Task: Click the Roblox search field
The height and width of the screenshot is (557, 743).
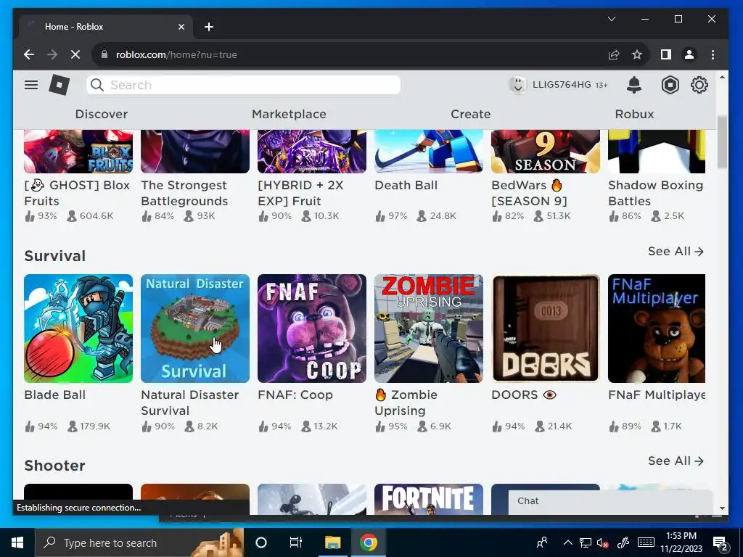Action: (244, 85)
